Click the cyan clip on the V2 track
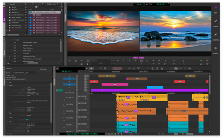 [x=155, y=87]
